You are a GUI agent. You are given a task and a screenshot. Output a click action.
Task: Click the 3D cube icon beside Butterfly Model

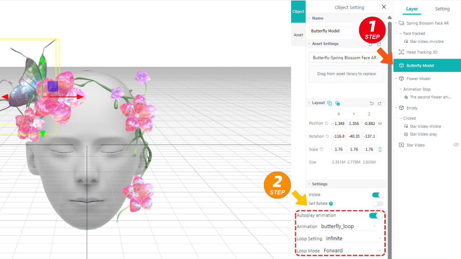tap(402, 65)
